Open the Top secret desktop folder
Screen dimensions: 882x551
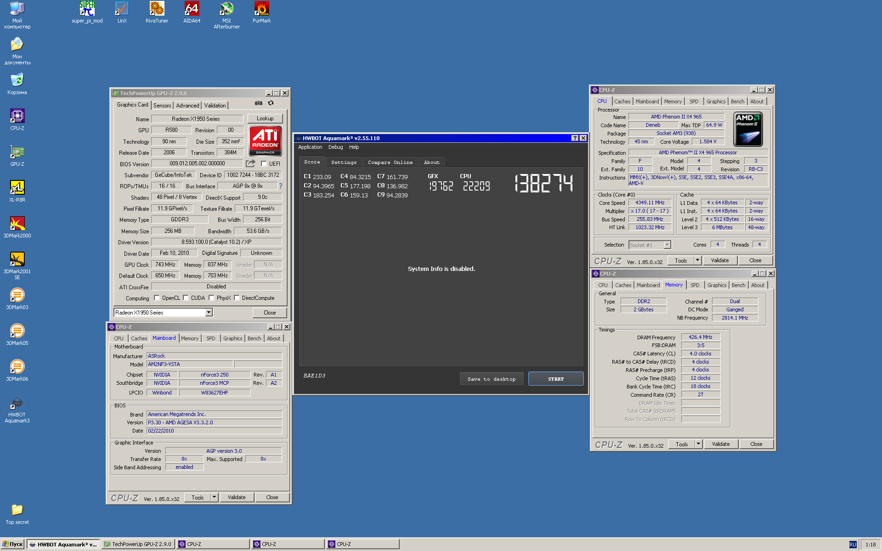(17, 514)
